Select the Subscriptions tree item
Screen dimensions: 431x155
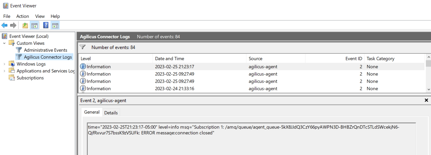[30, 78]
